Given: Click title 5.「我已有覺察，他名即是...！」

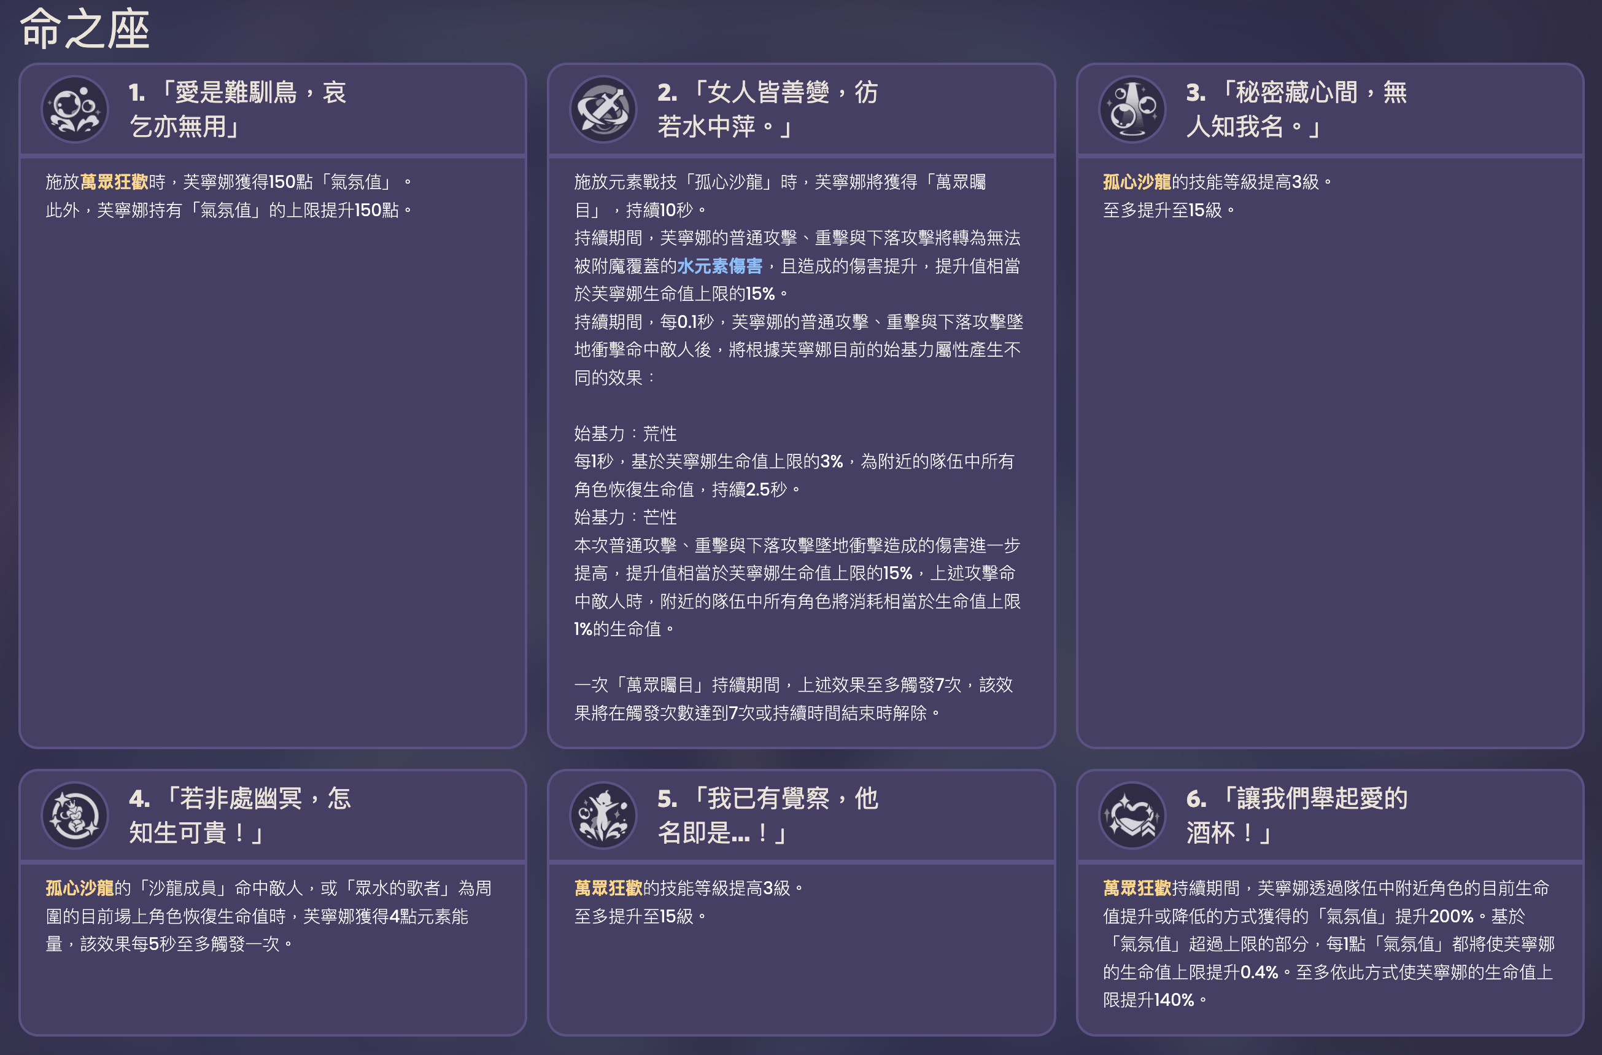Looking at the screenshot, I should click(768, 816).
